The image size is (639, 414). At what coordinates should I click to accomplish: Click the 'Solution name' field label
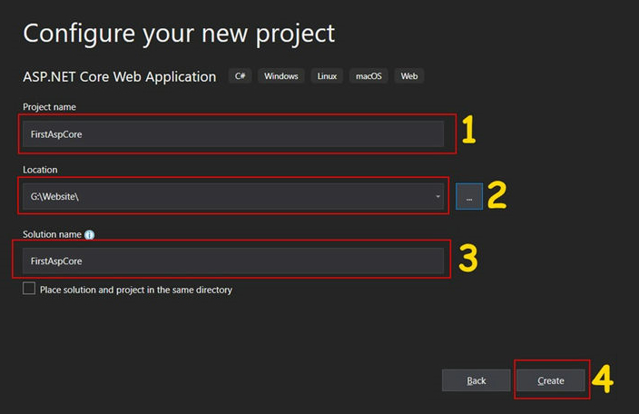tap(53, 234)
